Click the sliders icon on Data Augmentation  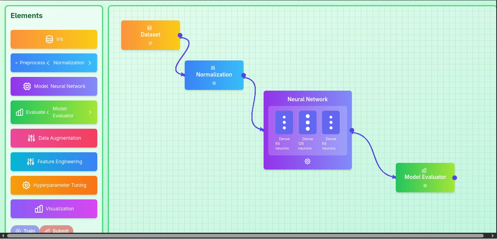tap(31, 138)
